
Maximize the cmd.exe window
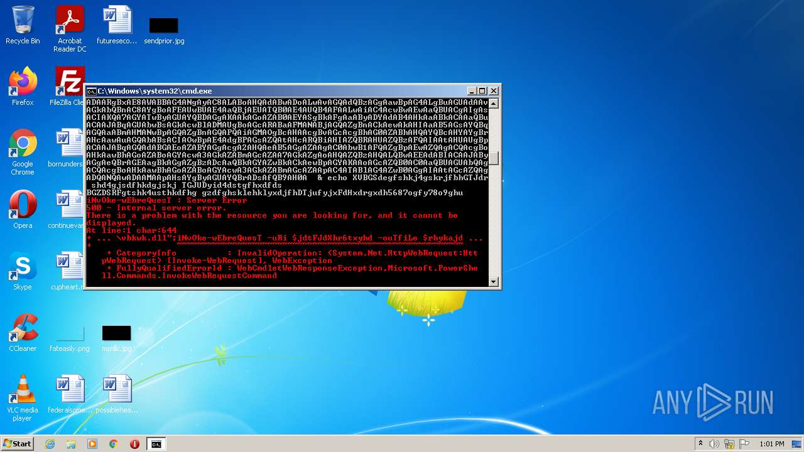482,91
